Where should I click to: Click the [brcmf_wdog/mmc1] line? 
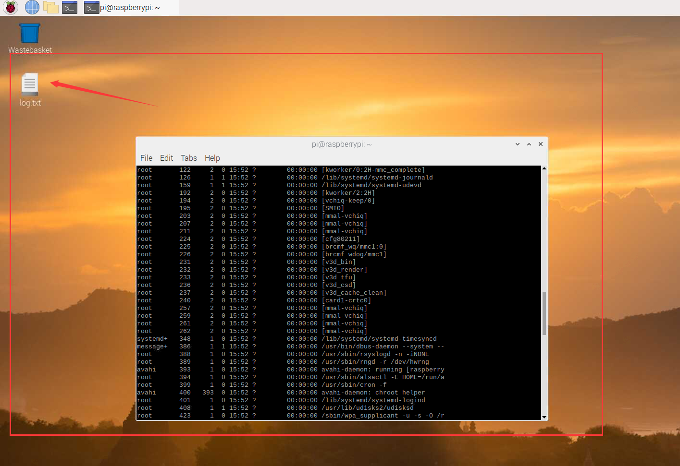[x=262, y=254]
